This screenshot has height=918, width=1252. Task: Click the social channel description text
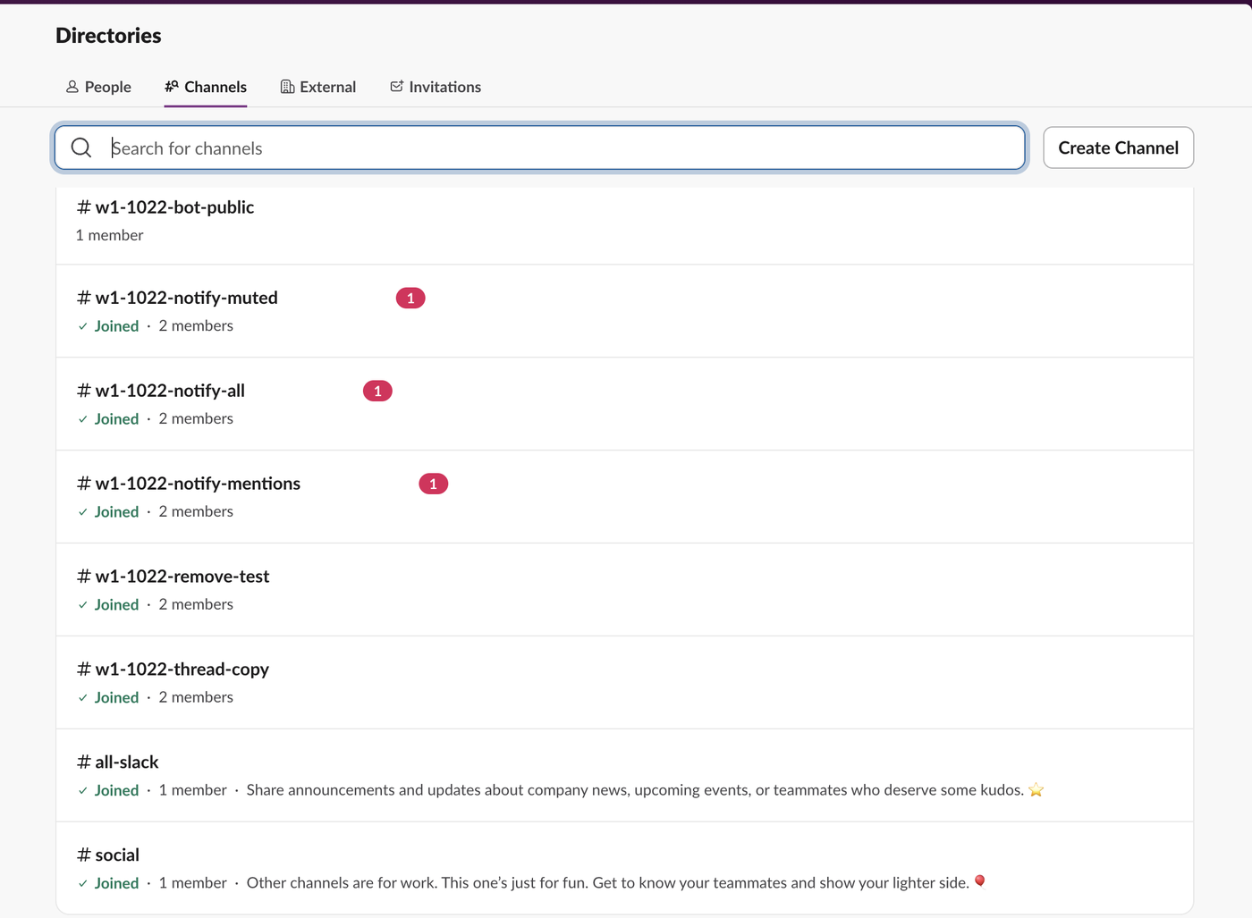point(616,883)
